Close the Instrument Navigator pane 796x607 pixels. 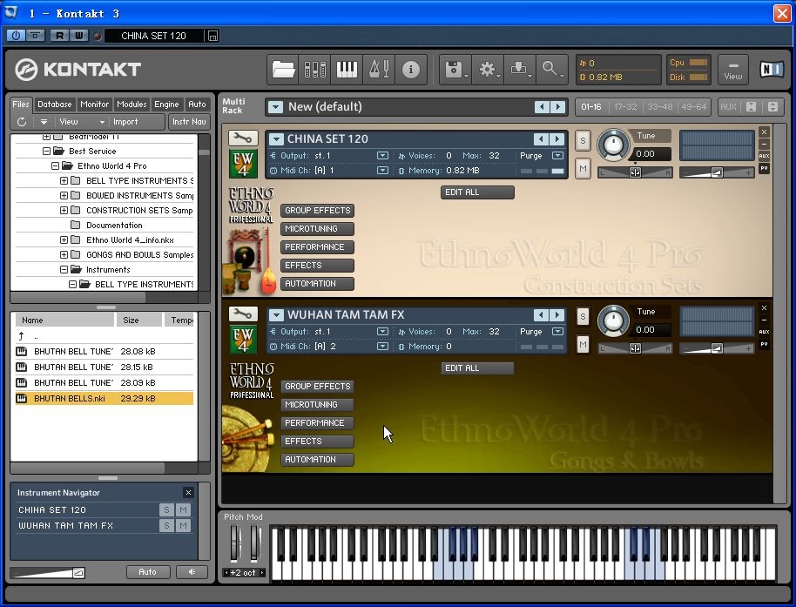point(188,492)
